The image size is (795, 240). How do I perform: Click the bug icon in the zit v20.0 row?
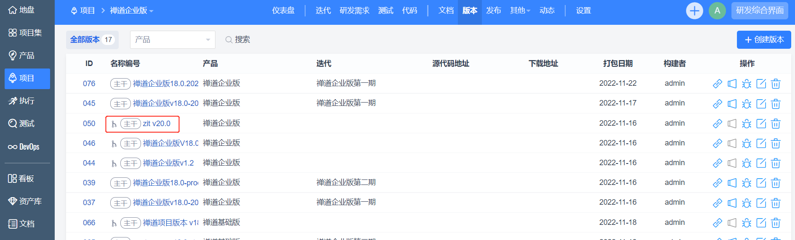point(747,124)
